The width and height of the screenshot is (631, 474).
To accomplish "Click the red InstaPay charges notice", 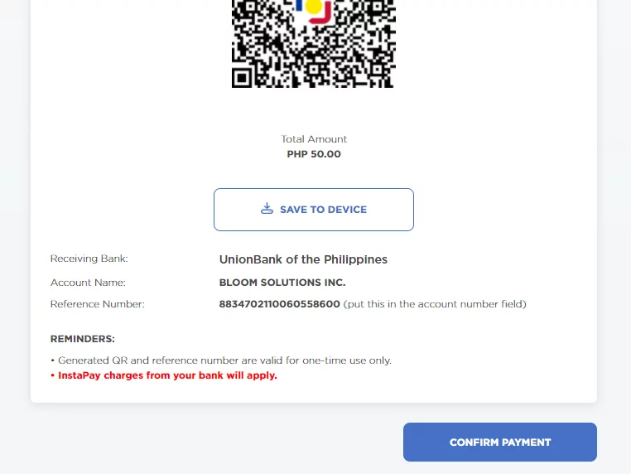I will (164, 375).
